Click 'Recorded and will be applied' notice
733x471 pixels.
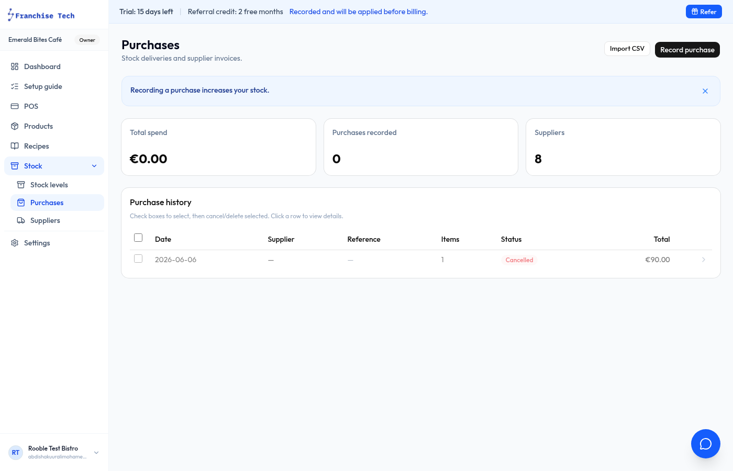pyautogui.click(x=359, y=12)
